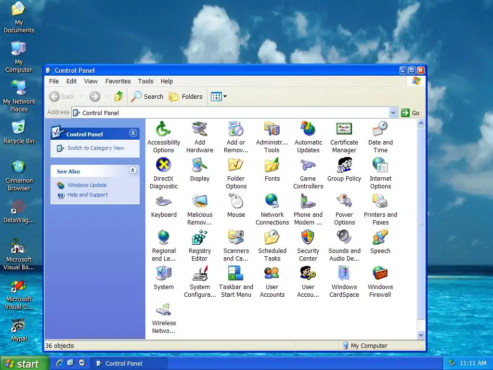Image resolution: width=493 pixels, height=370 pixels.
Task: Open Scheduled Tasks icon
Action: pyautogui.click(x=272, y=237)
